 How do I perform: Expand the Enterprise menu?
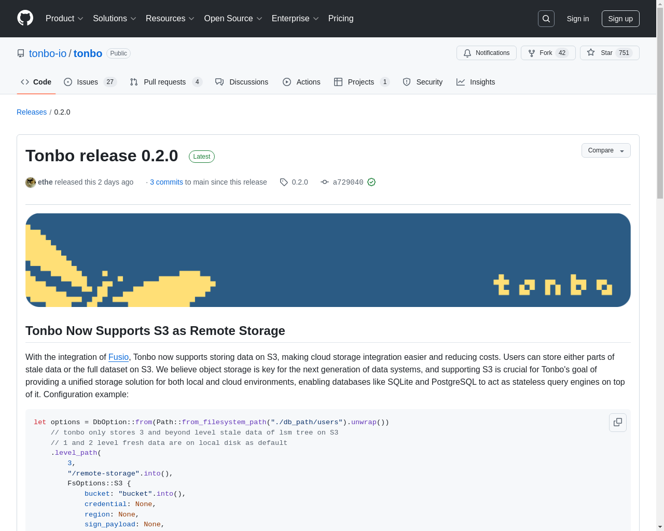(295, 19)
